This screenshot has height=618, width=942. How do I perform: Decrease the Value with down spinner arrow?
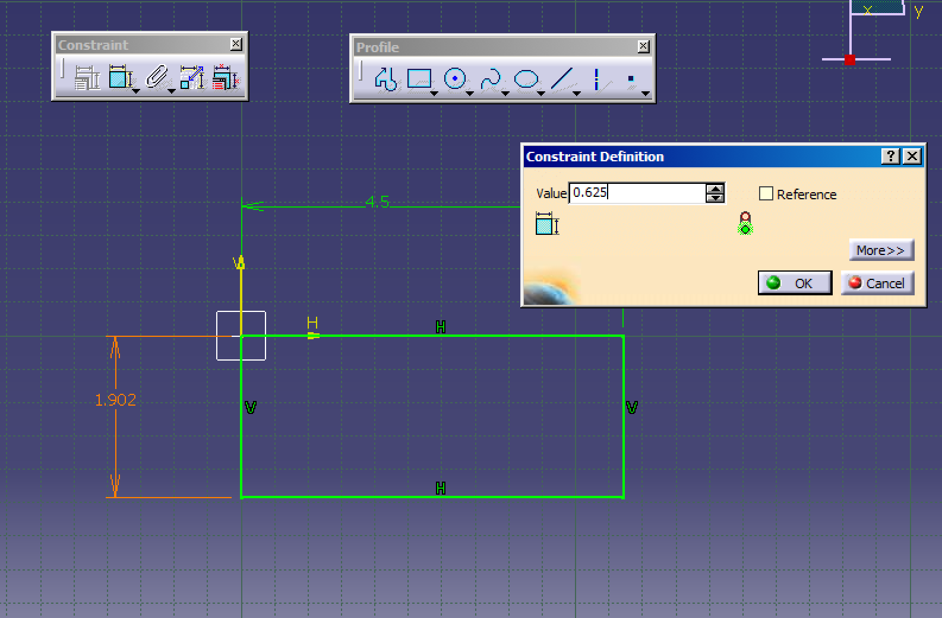pyautogui.click(x=715, y=198)
